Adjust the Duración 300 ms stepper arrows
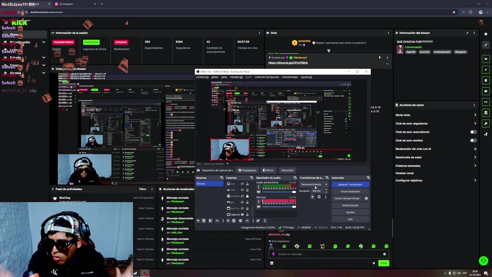 point(326,191)
